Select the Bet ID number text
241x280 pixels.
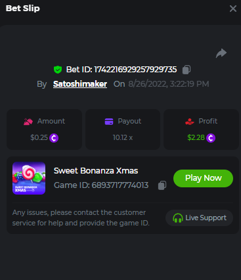coord(135,70)
